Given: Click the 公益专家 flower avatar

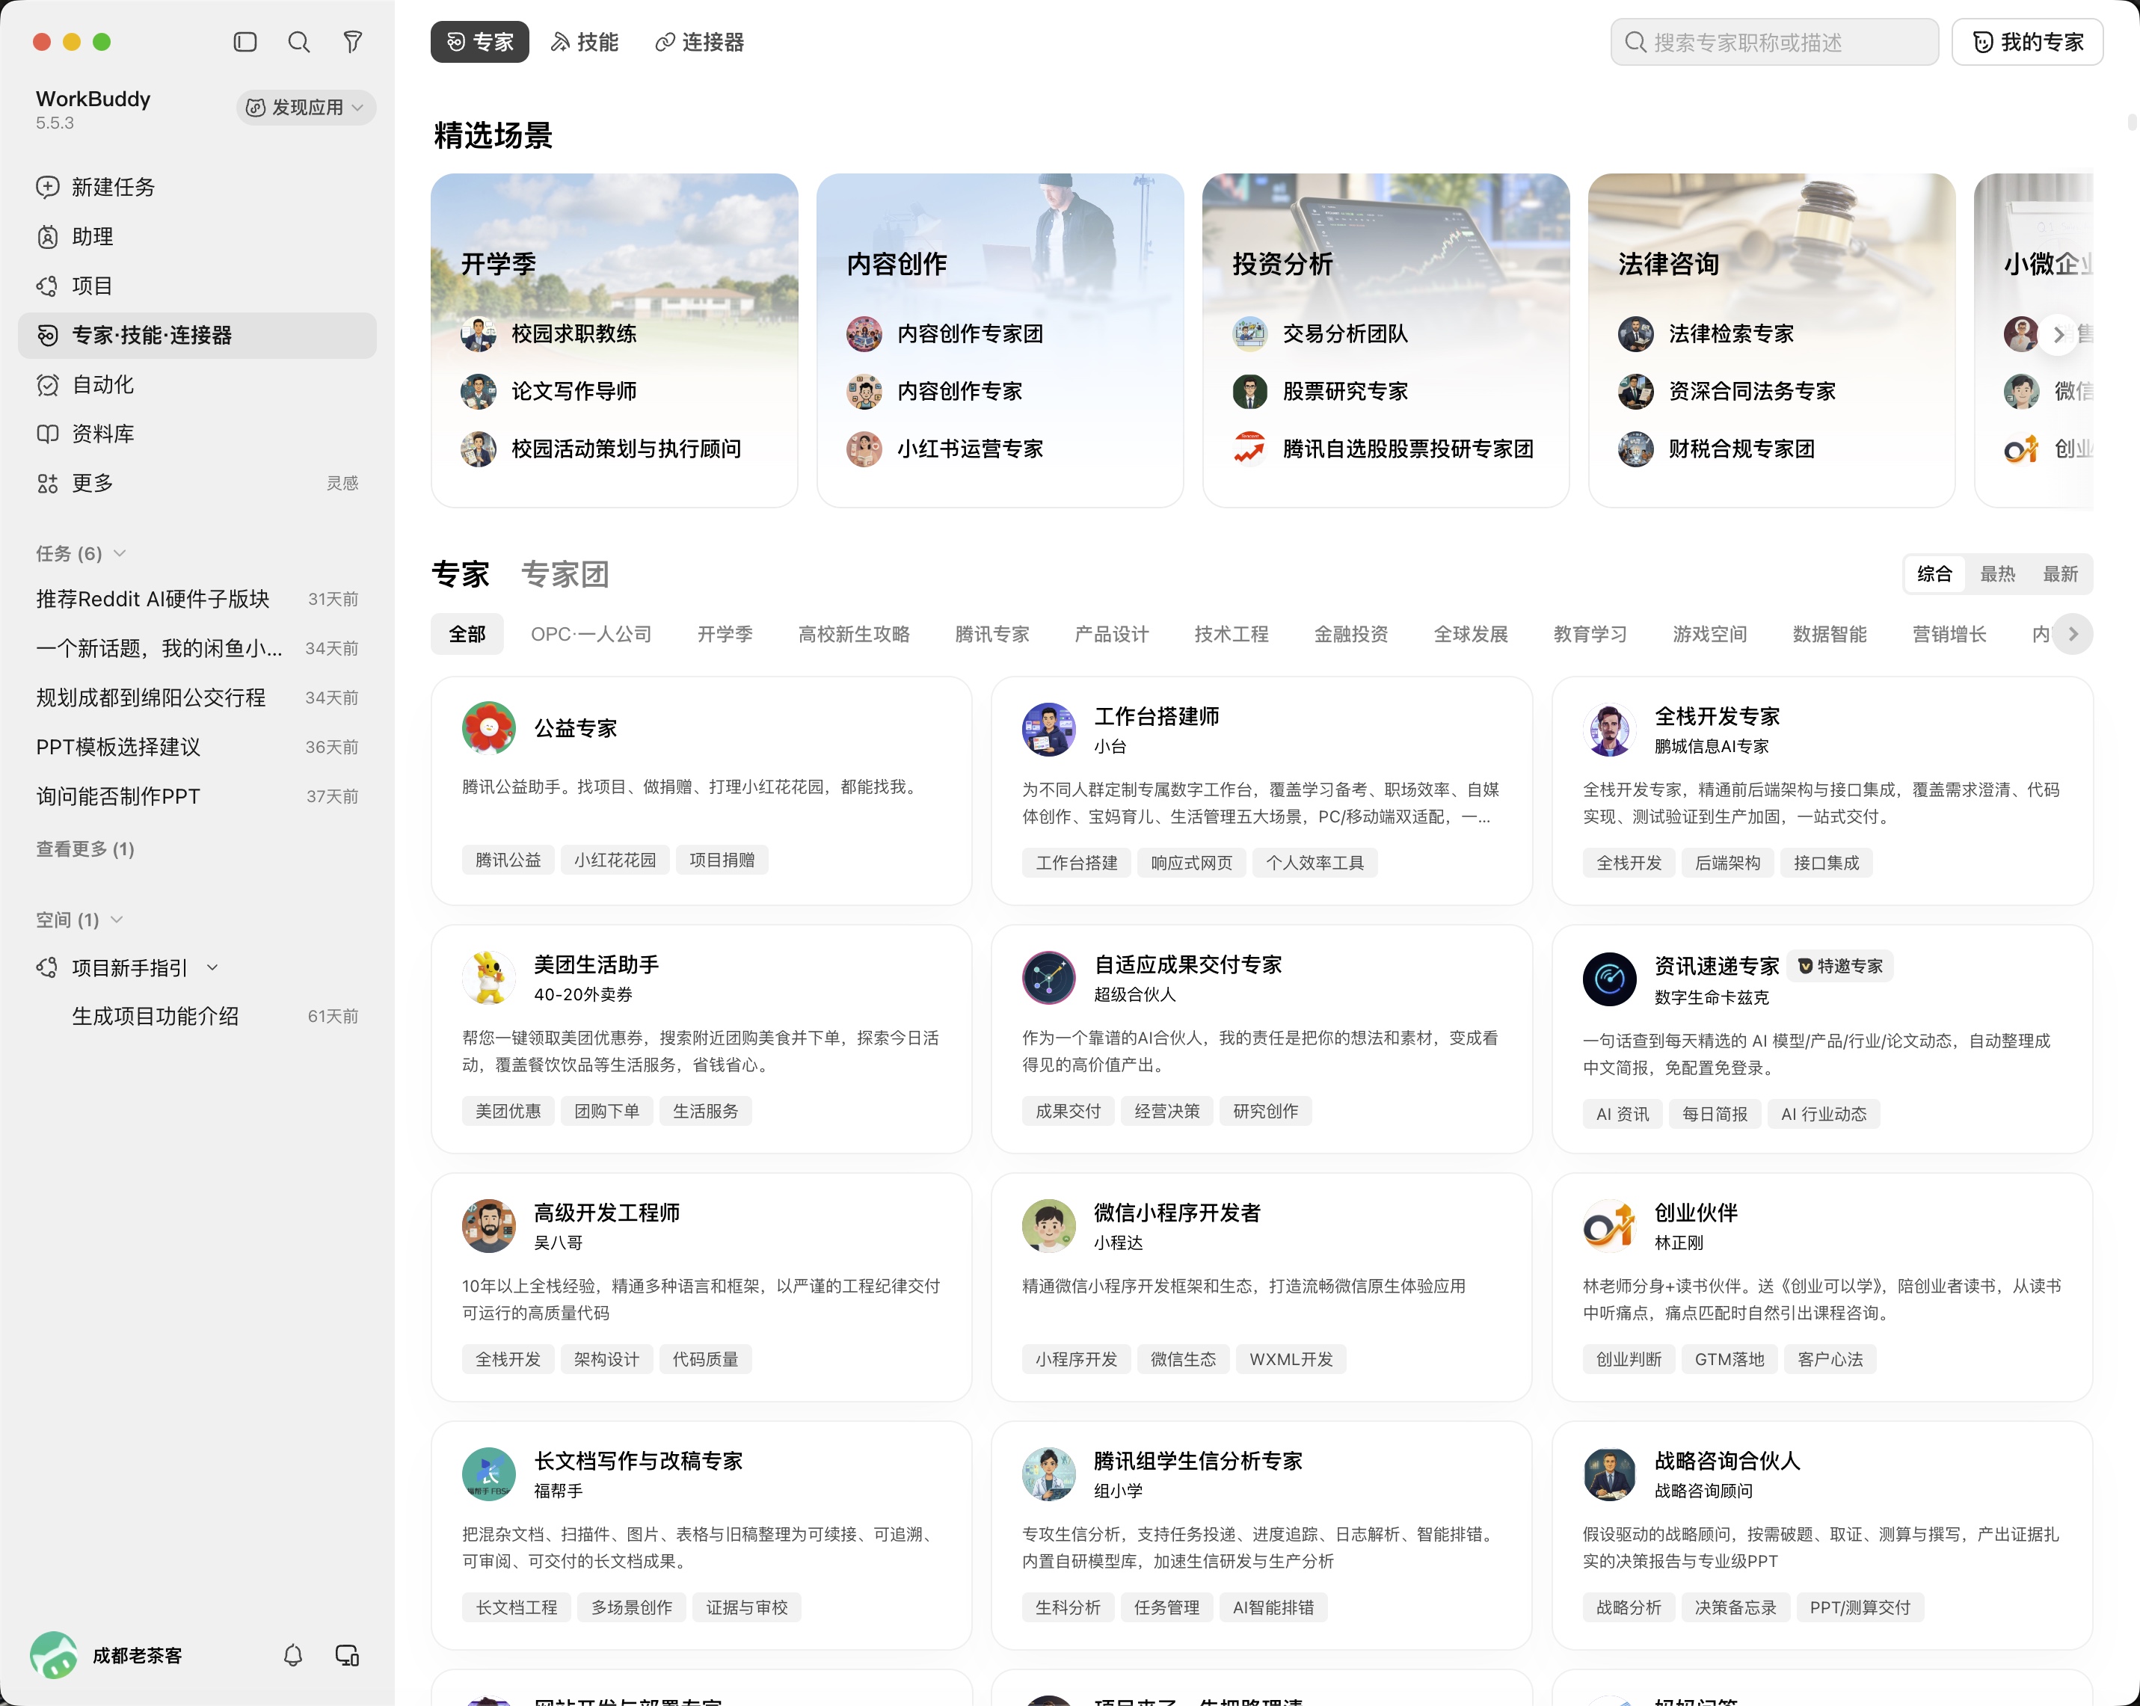Looking at the screenshot, I should tap(488, 727).
